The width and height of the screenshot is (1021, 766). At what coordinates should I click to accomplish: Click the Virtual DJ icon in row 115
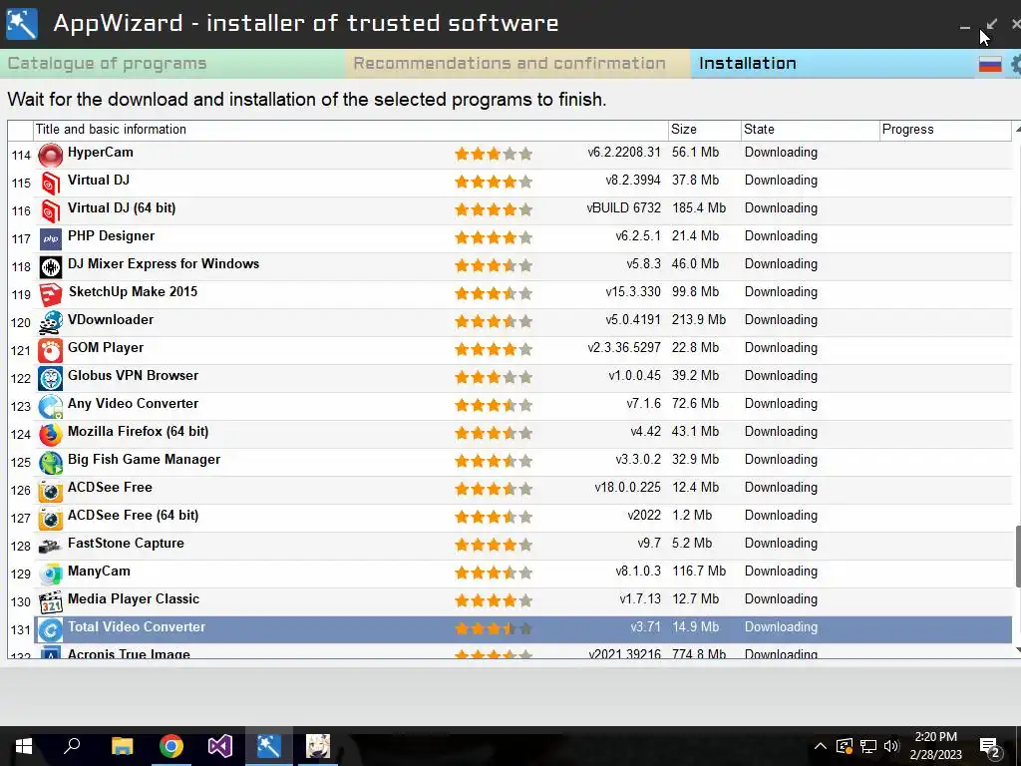[x=50, y=184]
